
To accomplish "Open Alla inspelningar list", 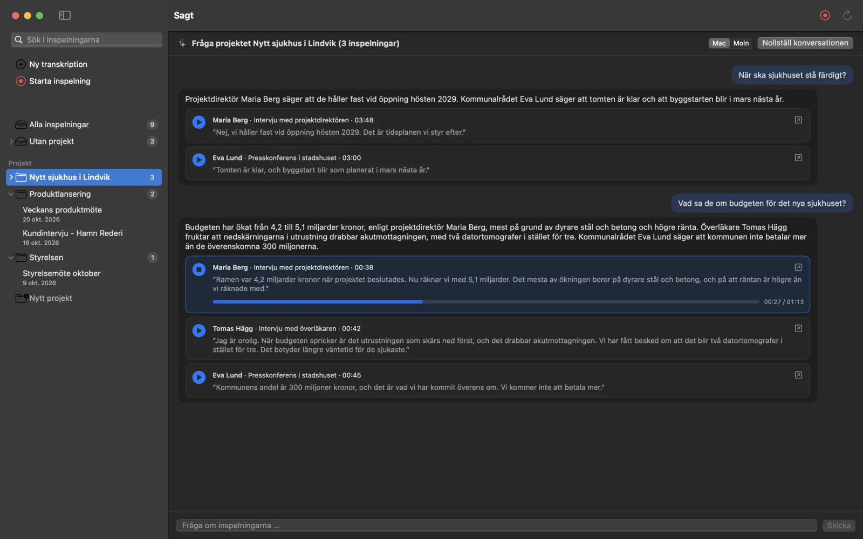I will point(84,125).
